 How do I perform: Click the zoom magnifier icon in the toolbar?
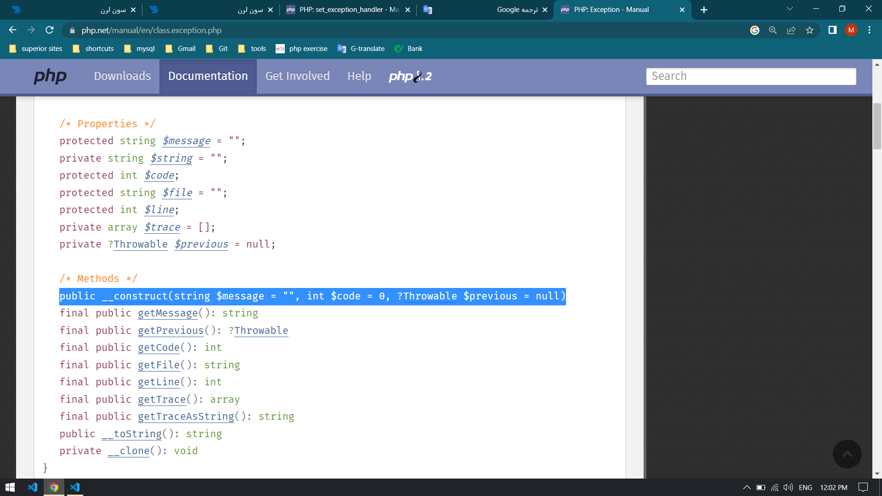pyautogui.click(x=773, y=30)
